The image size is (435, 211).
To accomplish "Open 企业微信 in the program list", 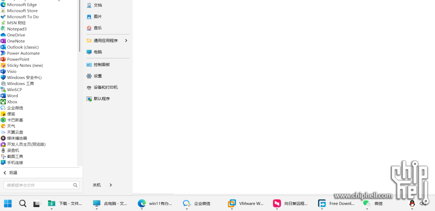I will point(12,108).
